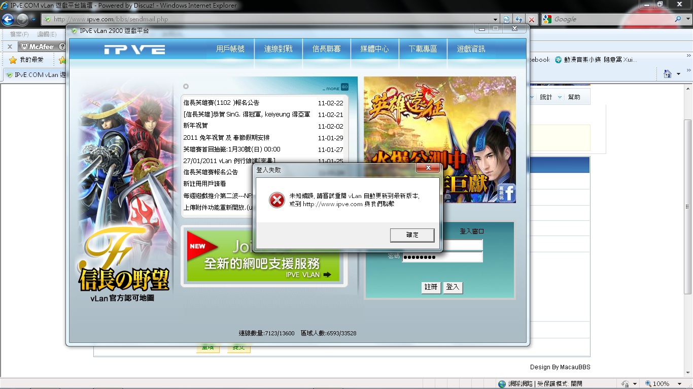Open the 信長聯賽 menu in IPvE vLan
693x389 pixels.
[327, 49]
